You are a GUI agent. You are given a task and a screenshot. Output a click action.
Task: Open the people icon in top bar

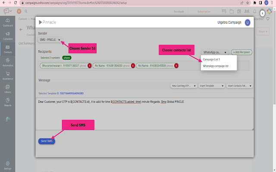pyautogui.click(x=247, y=12)
